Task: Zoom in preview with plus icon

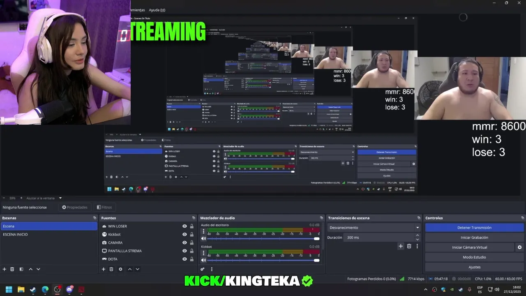Action: coord(21,198)
